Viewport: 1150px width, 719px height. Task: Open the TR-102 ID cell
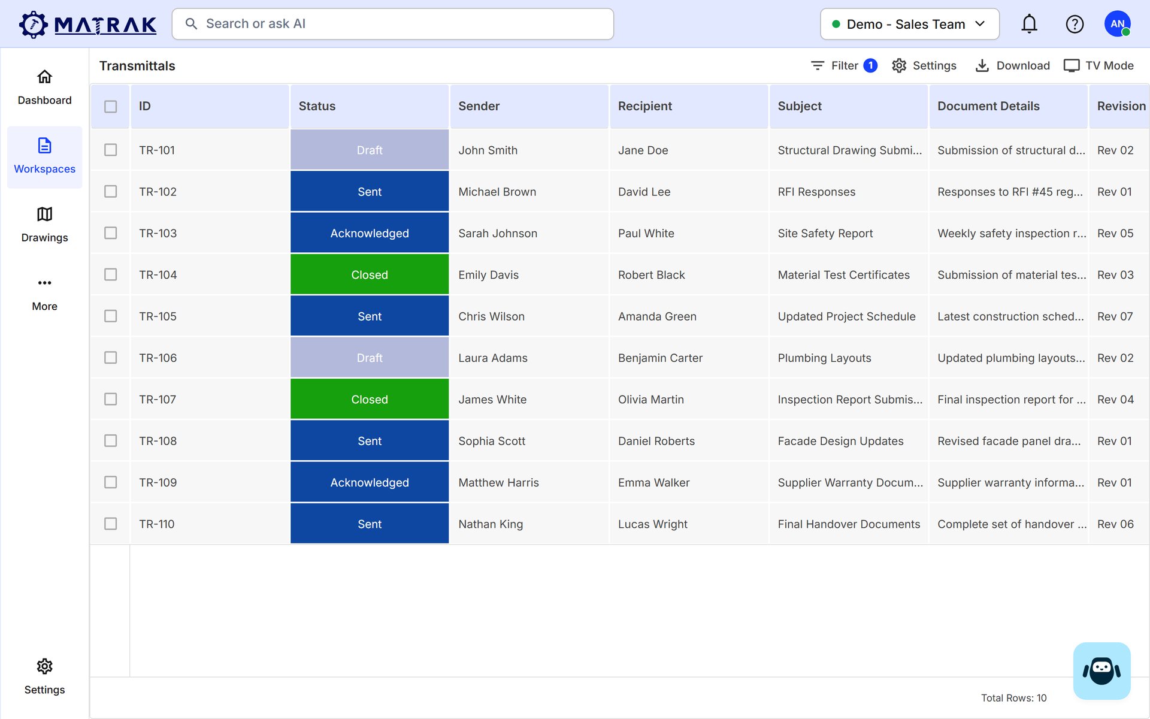click(210, 192)
